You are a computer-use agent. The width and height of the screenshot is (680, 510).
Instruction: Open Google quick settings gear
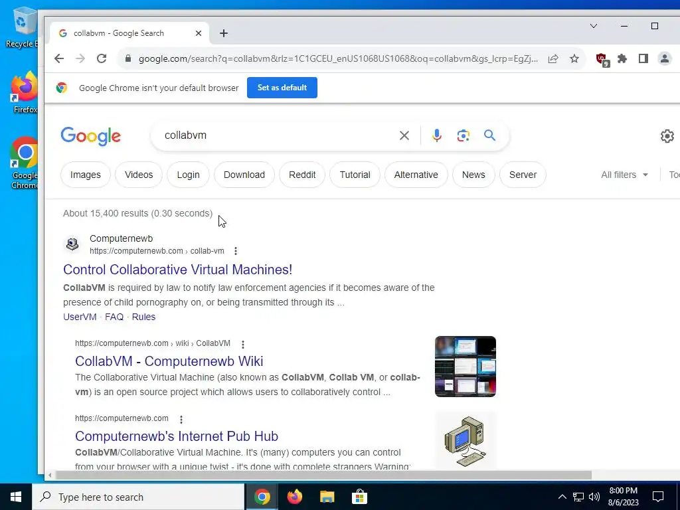[667, 136]
